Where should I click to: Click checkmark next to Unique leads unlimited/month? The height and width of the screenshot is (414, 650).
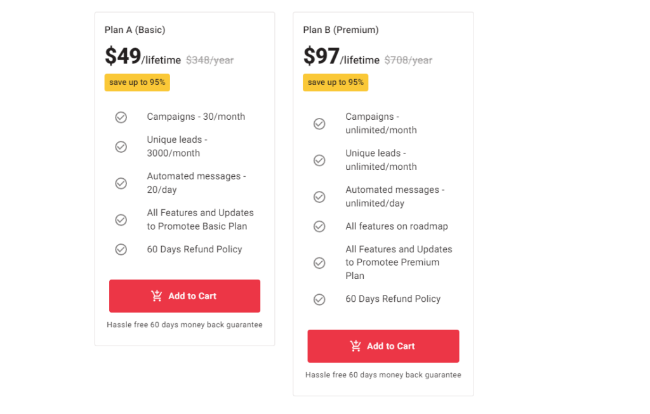click(319, 160)
